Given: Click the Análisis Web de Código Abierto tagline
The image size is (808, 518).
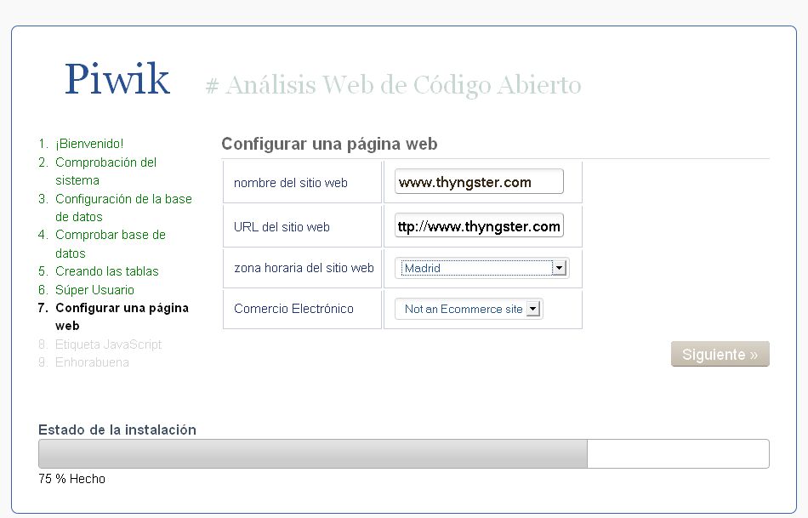Looking at the screenshot, I should [x=394, y=86].
